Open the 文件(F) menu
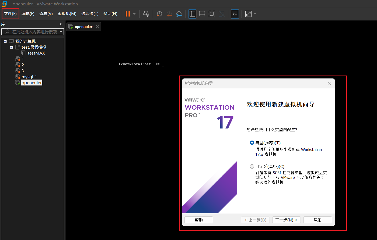The image size is (377, 240). coord(10,14)
